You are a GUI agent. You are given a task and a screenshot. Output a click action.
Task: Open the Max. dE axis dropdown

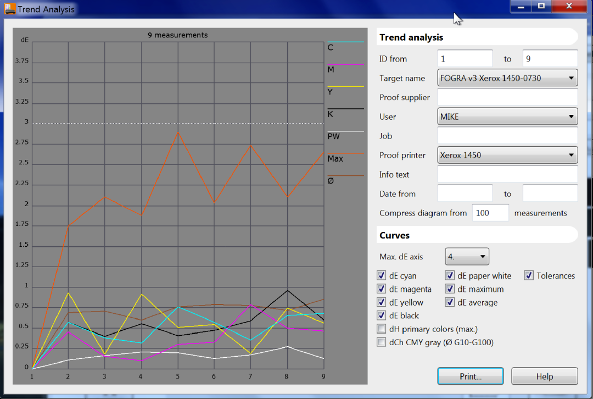coord(467,257)
